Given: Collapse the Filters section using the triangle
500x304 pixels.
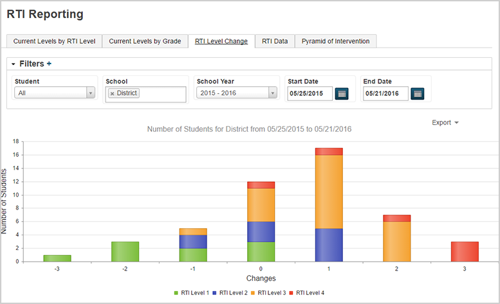Looking at the screenshot, I should [13, 64].
